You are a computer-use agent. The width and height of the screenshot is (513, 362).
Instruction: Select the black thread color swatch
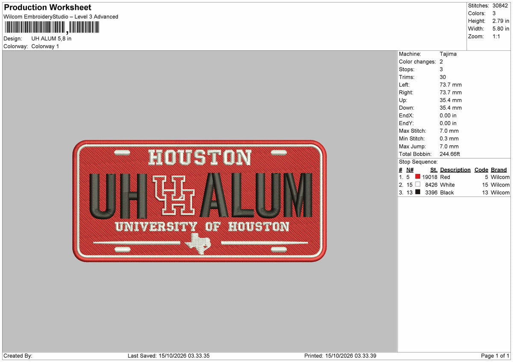tap(418, 192)
